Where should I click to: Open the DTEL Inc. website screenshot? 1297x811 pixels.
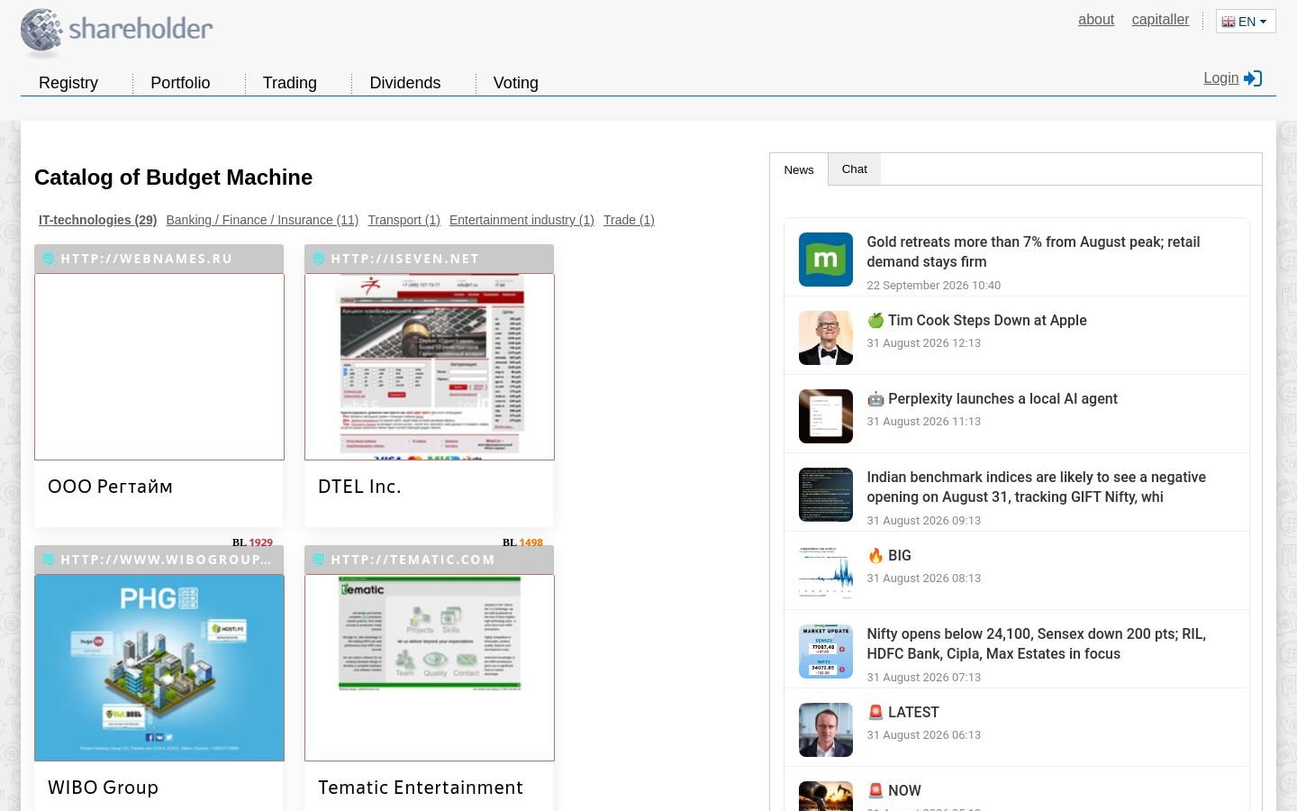(x=430, y=367)
